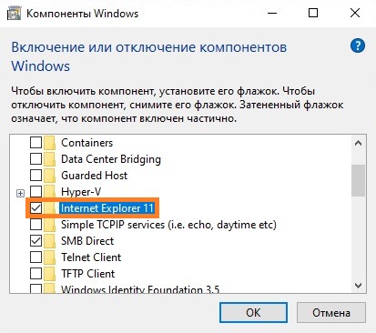Select the Data Center Bridging folder icon
This screenshot has height=333, width=376.
[x=49, y=159]
